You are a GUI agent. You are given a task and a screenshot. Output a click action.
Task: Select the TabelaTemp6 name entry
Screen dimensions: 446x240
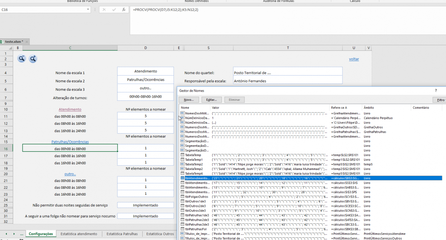click(194, 173)
